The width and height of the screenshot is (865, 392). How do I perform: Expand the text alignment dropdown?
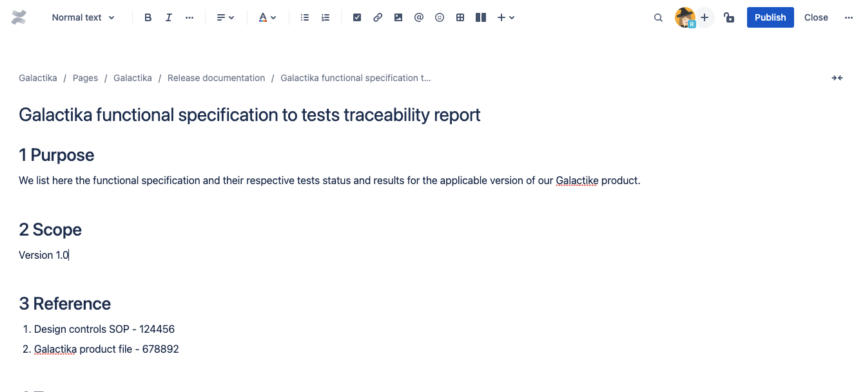(x=226, y=17)
